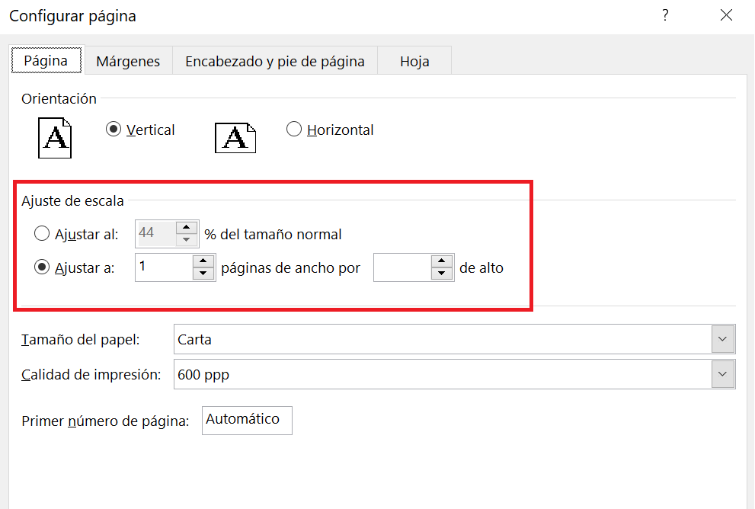The image size is (755, 509).
Task: Select the Horizontal orientation radio button
Action: coord(294,130)
